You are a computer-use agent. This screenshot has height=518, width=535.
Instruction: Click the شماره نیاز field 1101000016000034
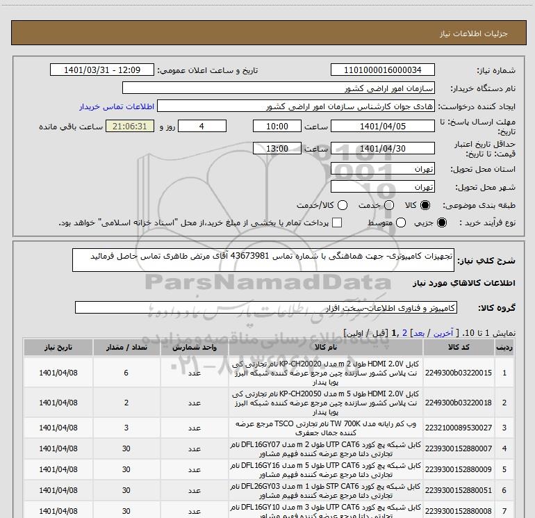(x=382, y=70)
